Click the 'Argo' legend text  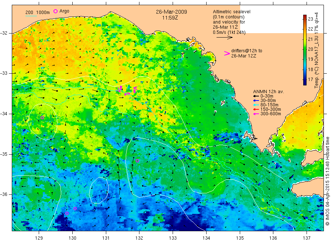(x=64, y=11)
